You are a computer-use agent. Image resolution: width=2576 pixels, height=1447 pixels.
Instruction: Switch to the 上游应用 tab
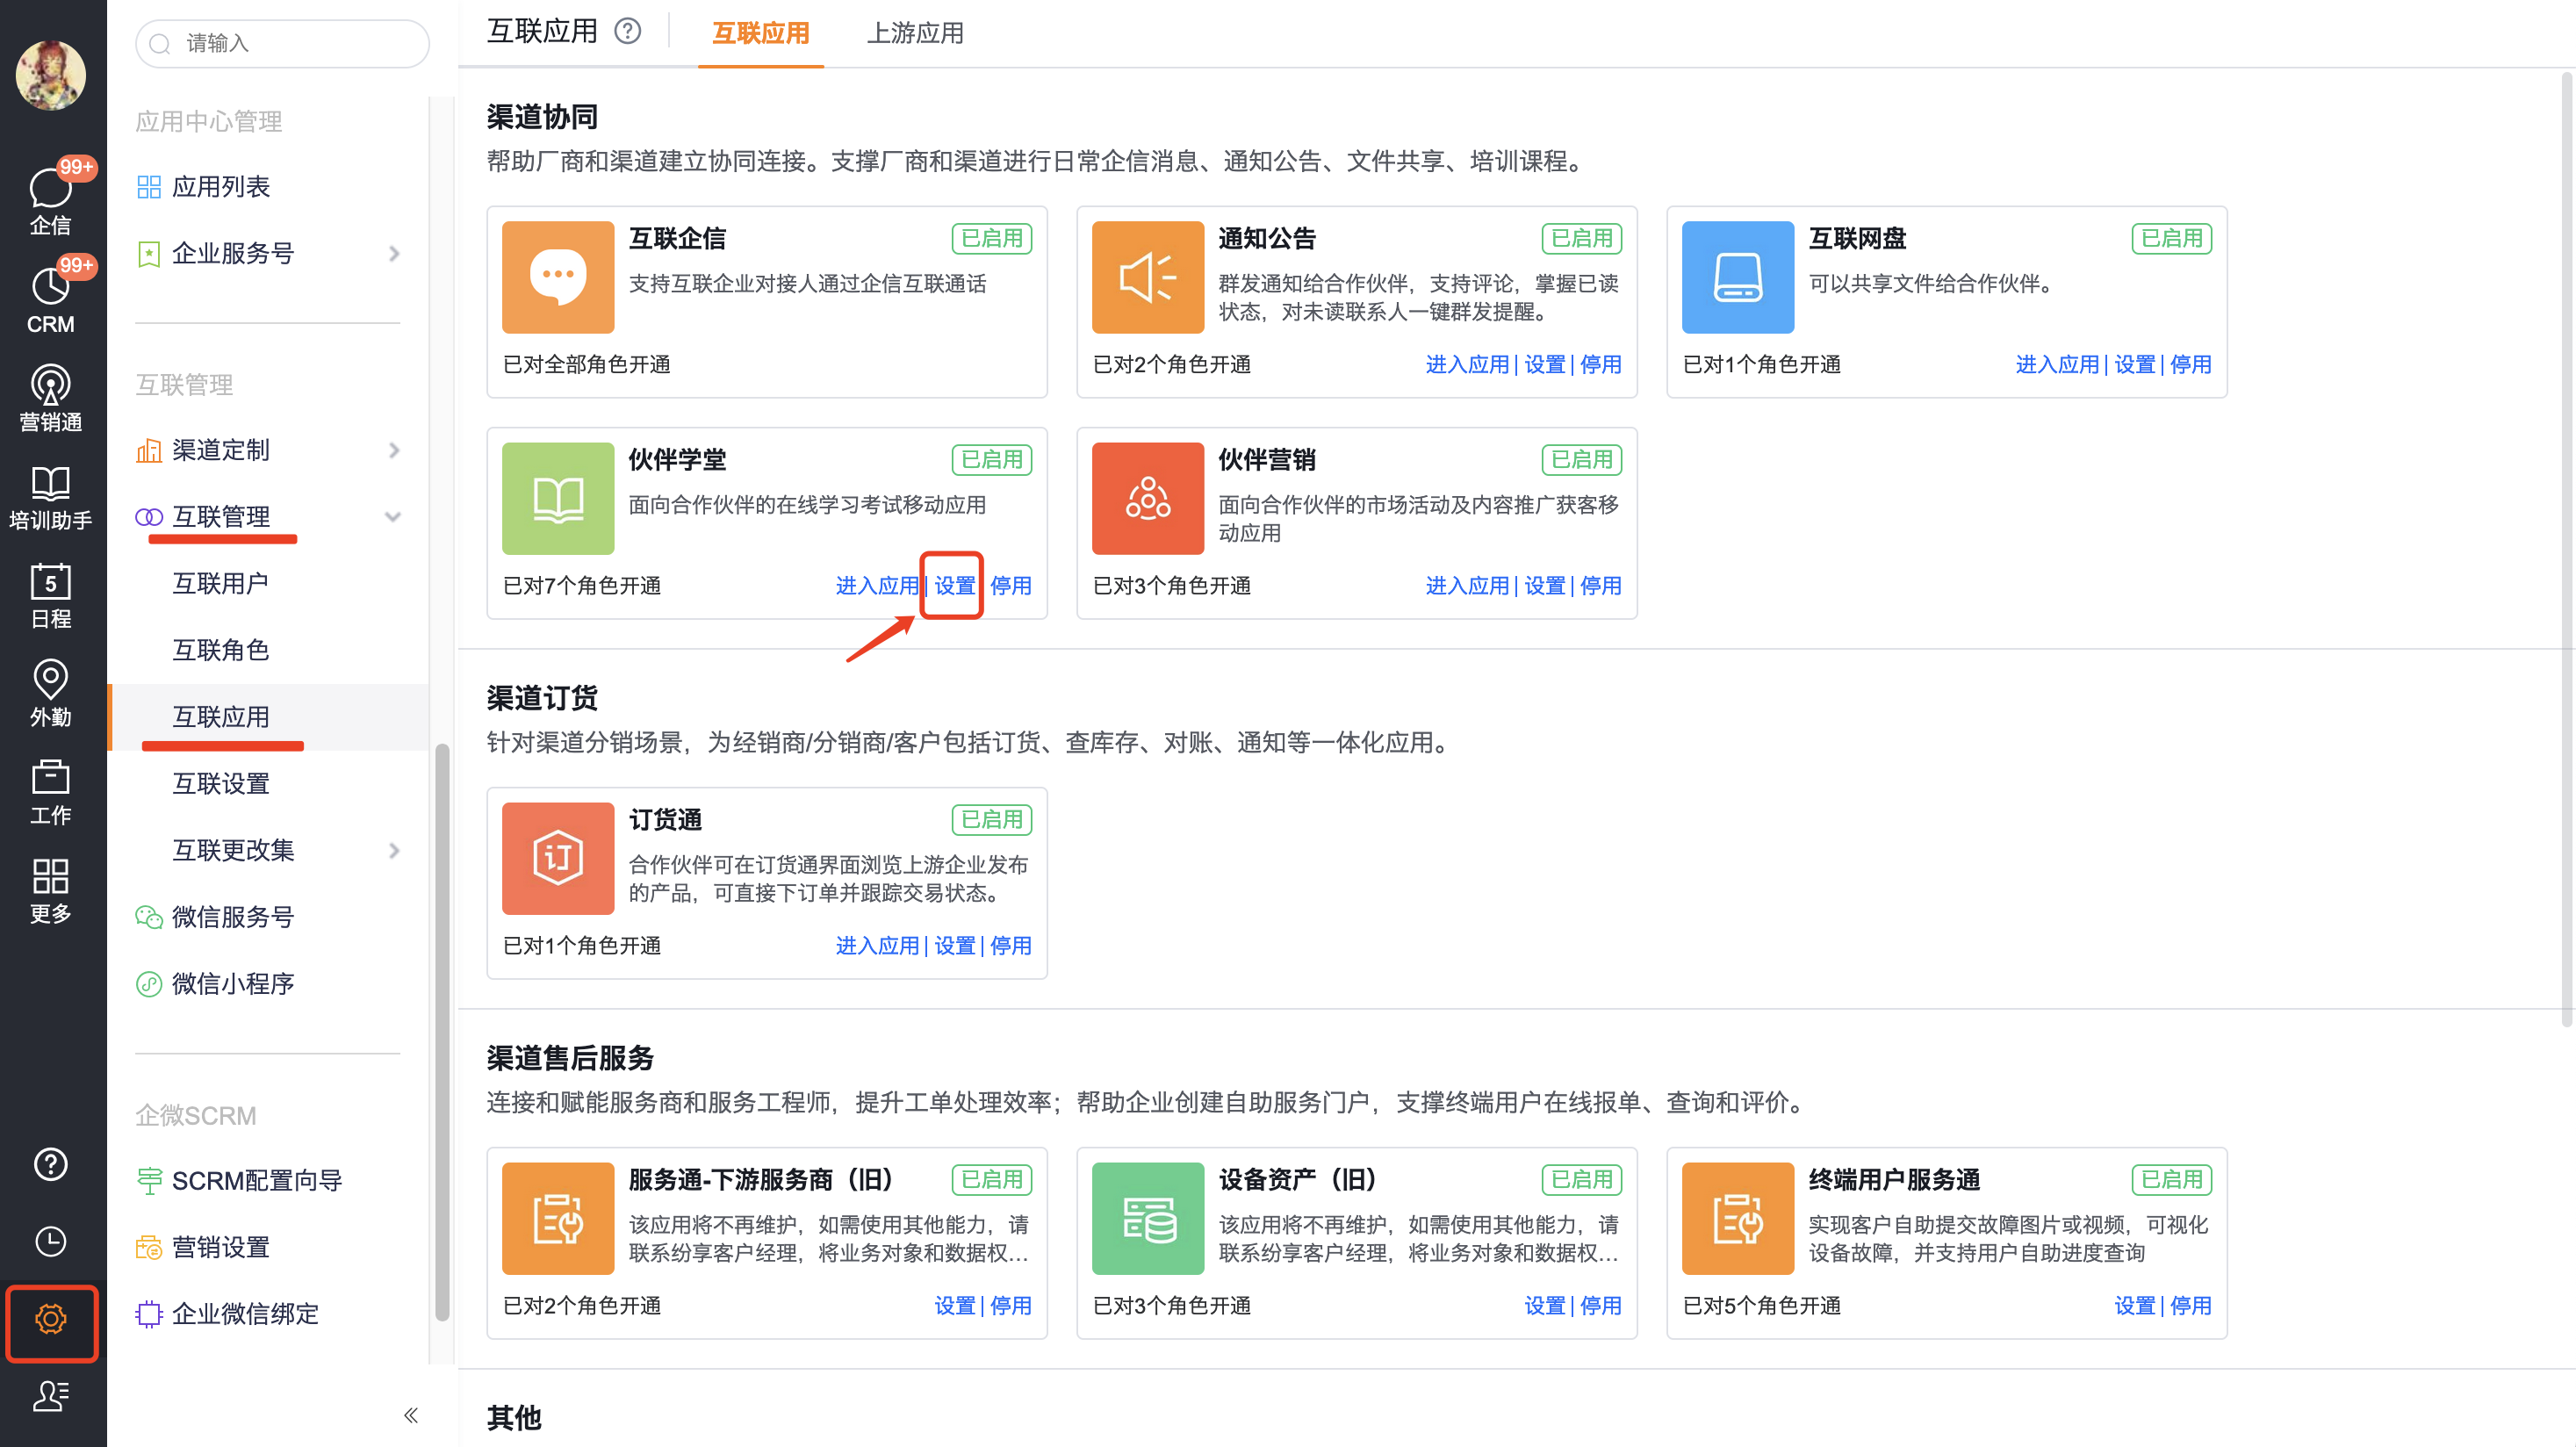point(915,33)
